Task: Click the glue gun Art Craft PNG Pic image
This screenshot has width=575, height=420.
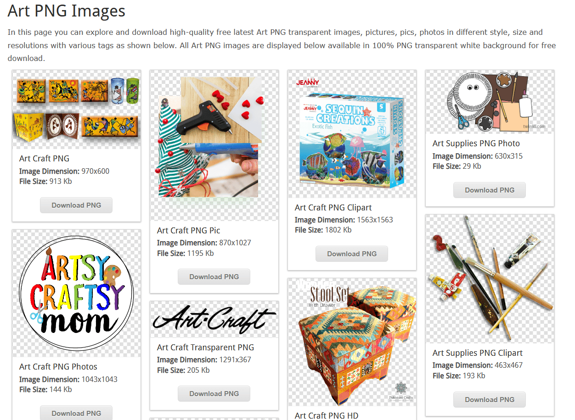Action: click(214, 145)
